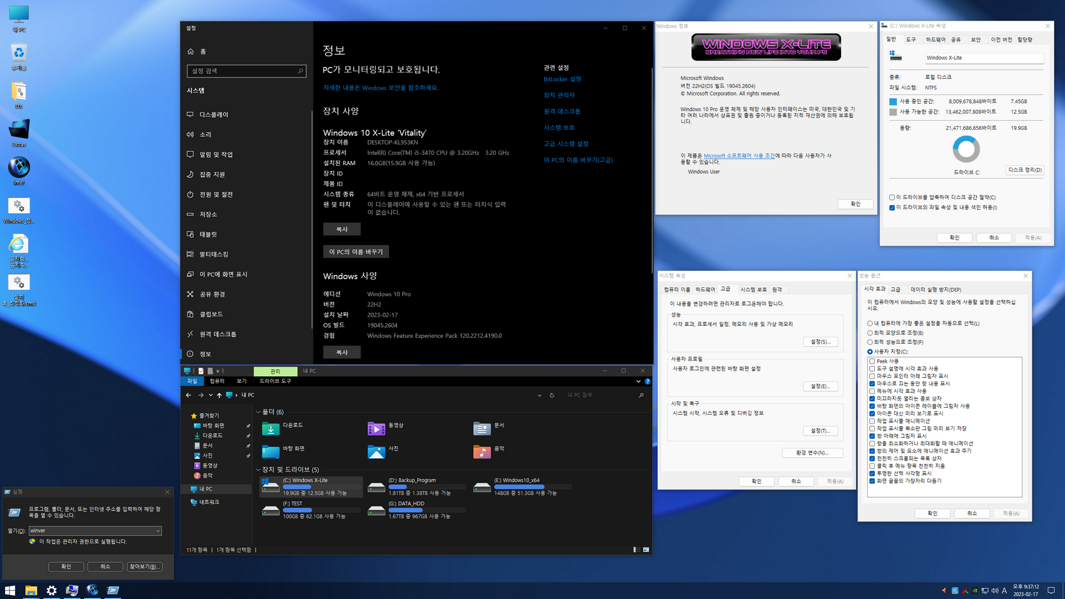Uncheck 창 아래에 그림자 표시
Screen dimensions: 1065x599
point(872,436)
